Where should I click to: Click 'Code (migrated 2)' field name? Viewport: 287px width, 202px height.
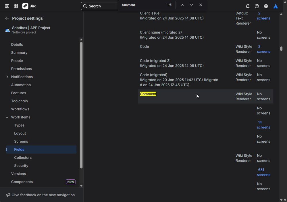point(155,60)
